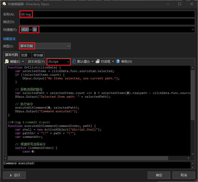Click the 'var commandStr;' code line
Screen dimensions: 198x182
coord(29,137)
